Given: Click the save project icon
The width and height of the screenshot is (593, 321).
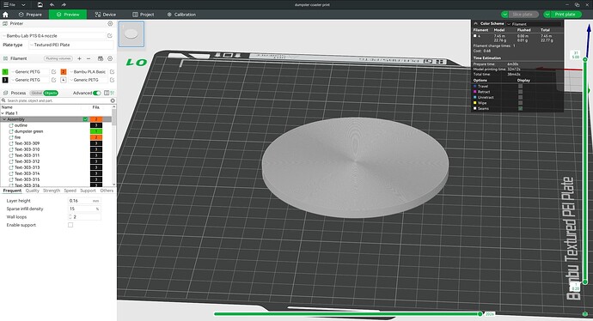Looking at the screenshot, I should (x=40, y=4).
